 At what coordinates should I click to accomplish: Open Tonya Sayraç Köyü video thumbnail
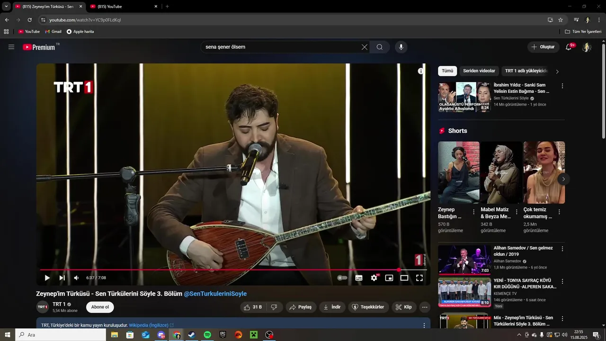pyautogui.click(x=464, y=292)
